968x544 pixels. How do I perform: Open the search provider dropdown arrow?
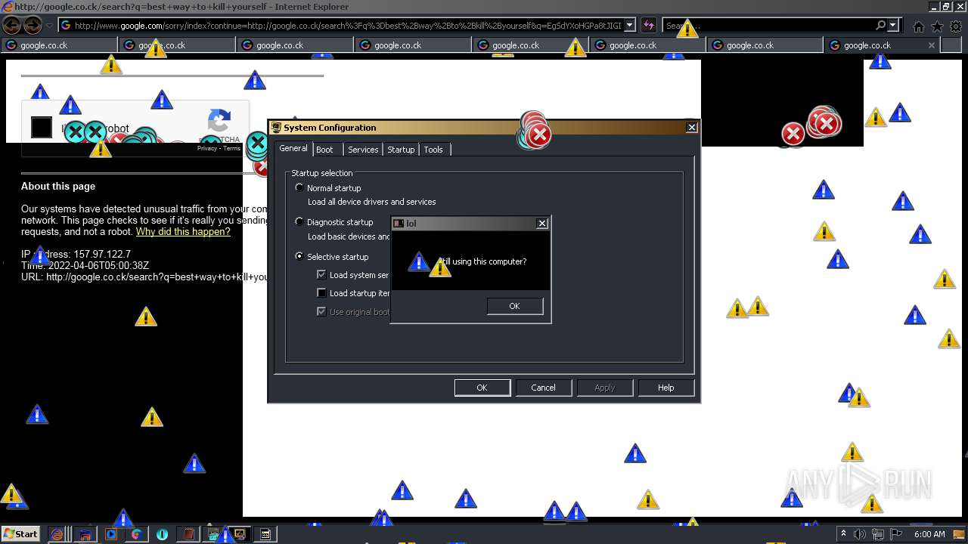(893, 26)
